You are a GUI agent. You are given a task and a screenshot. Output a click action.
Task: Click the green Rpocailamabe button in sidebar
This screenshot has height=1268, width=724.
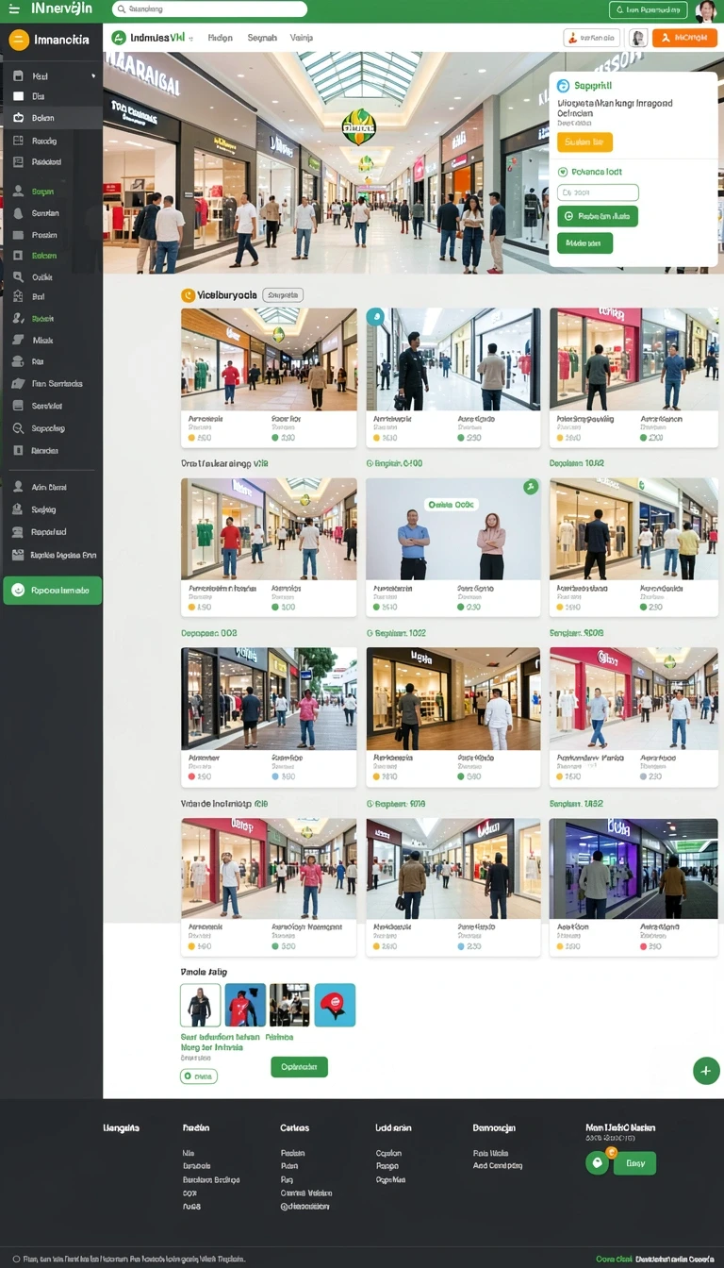click(53, 591)
